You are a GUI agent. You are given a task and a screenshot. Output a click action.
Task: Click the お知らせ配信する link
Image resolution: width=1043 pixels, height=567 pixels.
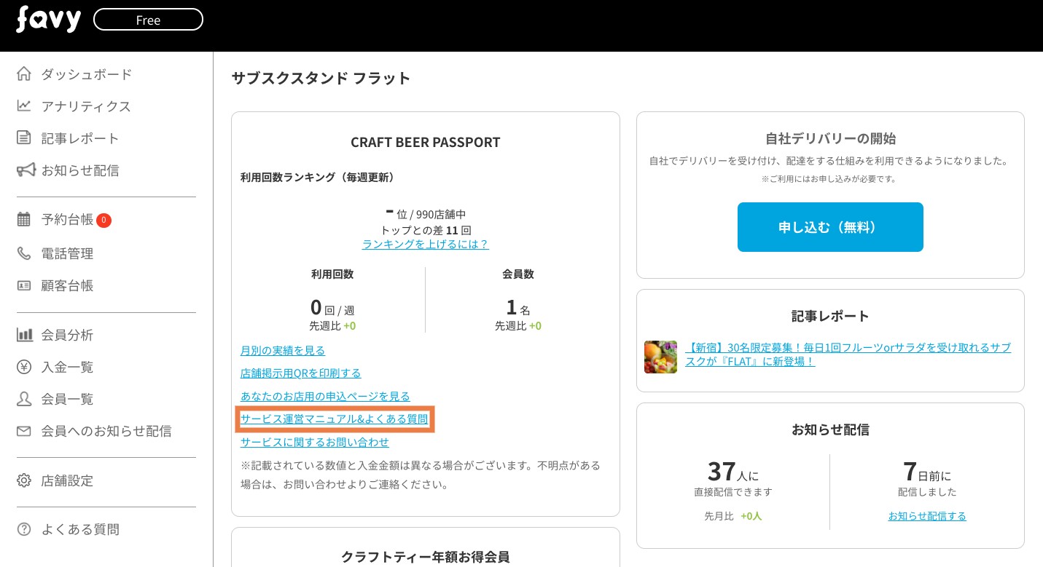(927, 515)
